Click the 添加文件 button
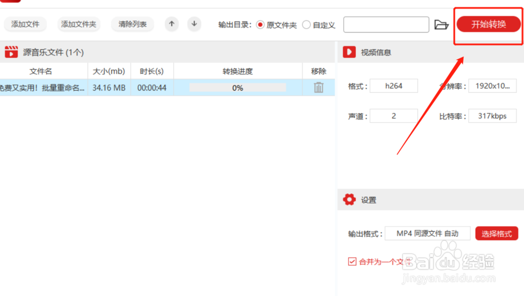Image resolution: width=524 pixels, height=296 pixels. point(25,24)
